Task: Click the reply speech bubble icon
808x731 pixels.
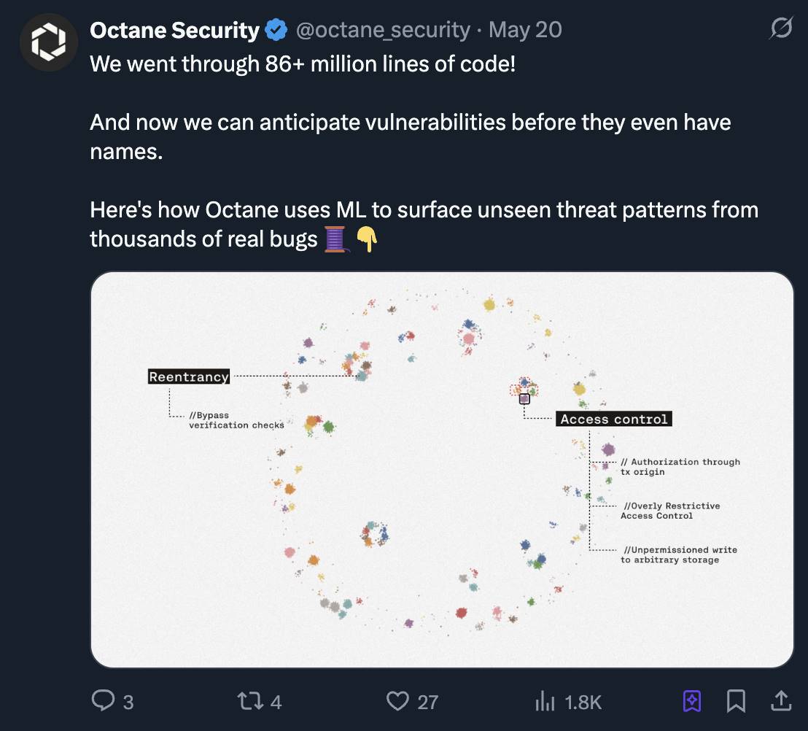Action: click(x=102, y=701)
